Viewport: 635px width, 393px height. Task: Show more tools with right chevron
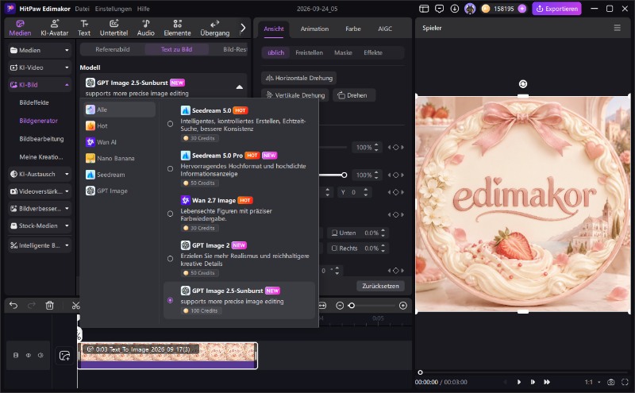[243, 28]
